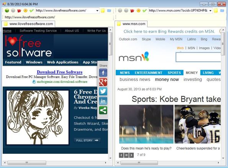The image size is (228, 168).
Task: Go to next MSN slideshow story
Action: 131,155
